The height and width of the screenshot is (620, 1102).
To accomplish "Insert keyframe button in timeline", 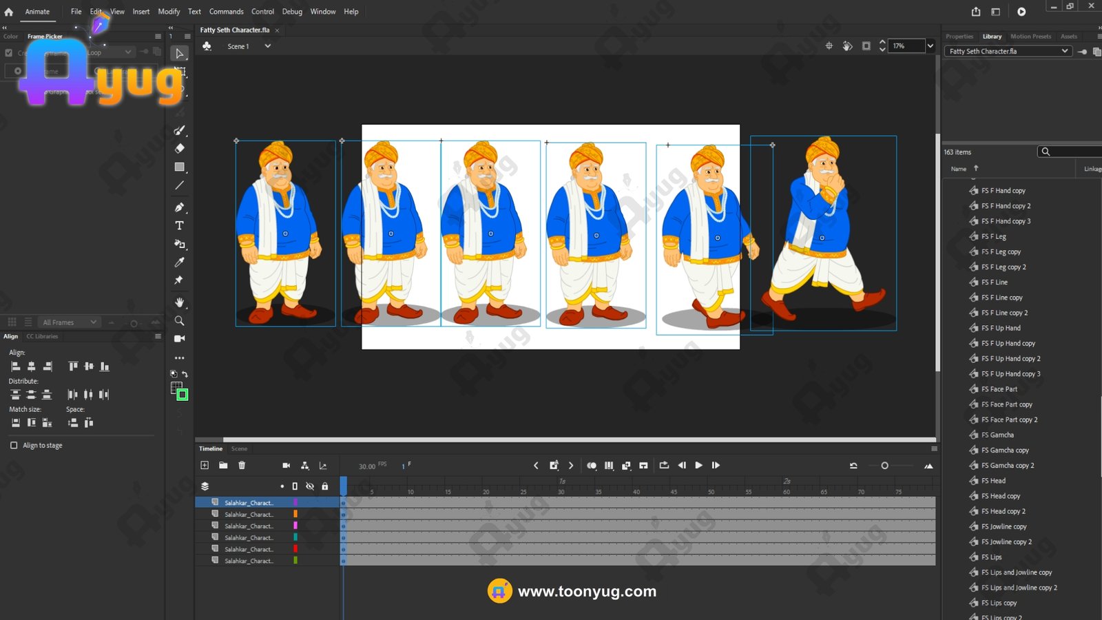I will click(554, 466).
